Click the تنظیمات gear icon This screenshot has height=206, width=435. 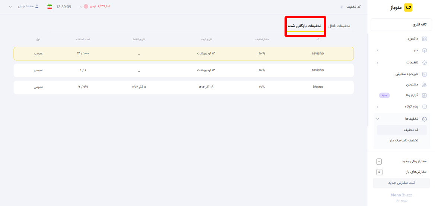(424, 63)
